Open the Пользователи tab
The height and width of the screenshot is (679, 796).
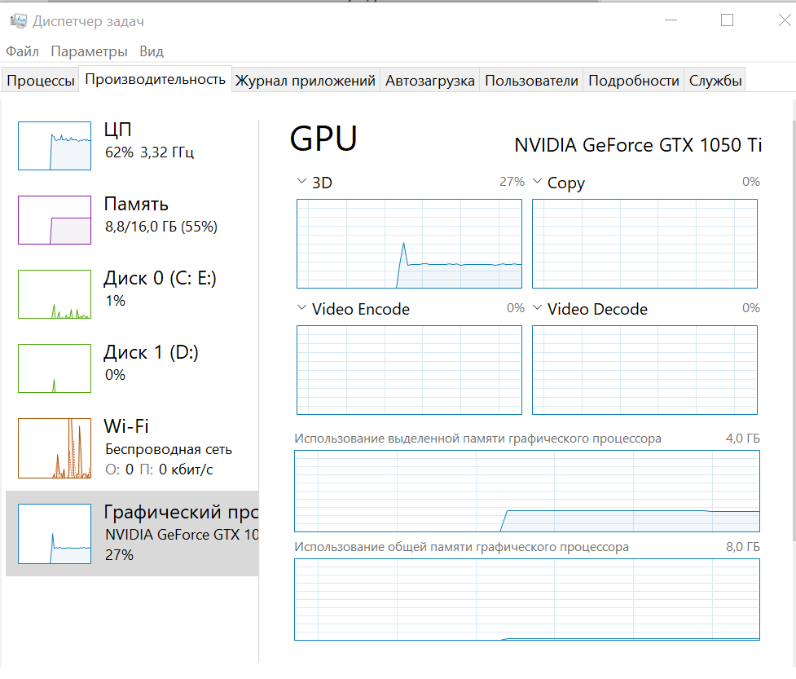click(531, 81)
